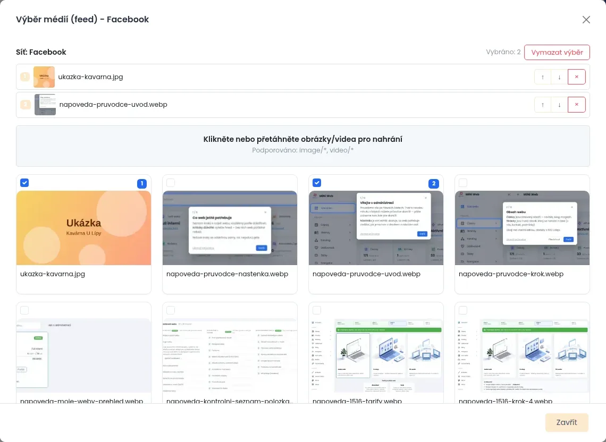Click the napoveda-1516-krok-4.webp thumbnail image
Screen dimensions: 606x442
click(x=522, y=355)
